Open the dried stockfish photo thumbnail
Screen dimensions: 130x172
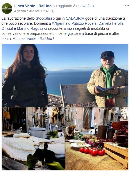(x=33, y=139)
